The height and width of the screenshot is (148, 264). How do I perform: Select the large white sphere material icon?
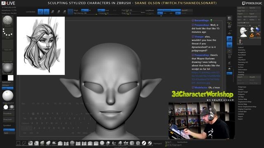[7, 96]
